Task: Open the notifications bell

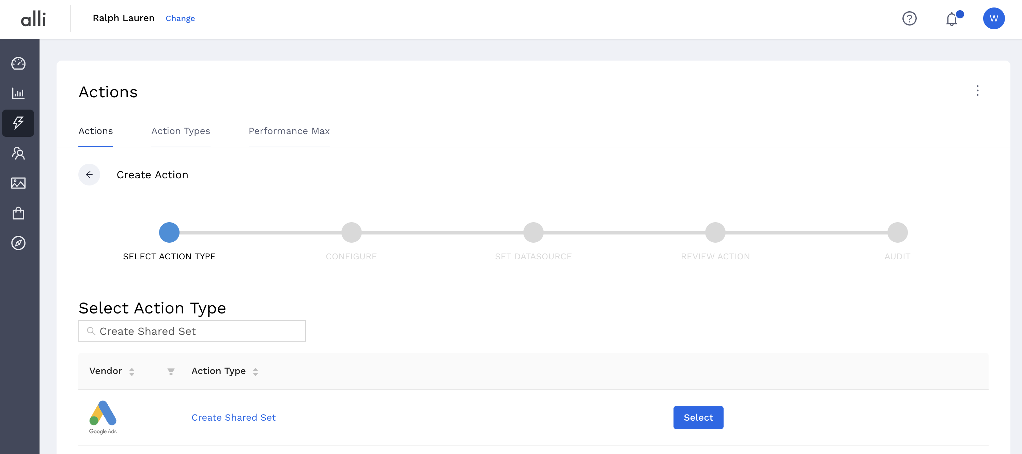Action: coord(951,19)
